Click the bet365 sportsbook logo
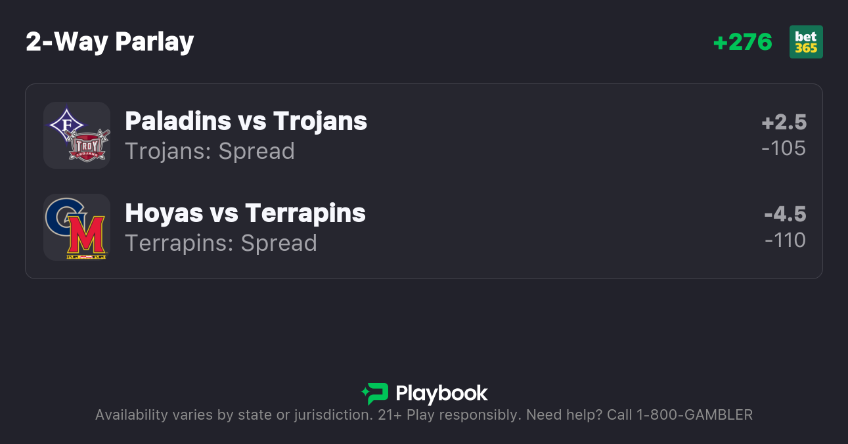The width and height of the screenshot is (848, 444). pyautogui.click(x=806, y=42)
